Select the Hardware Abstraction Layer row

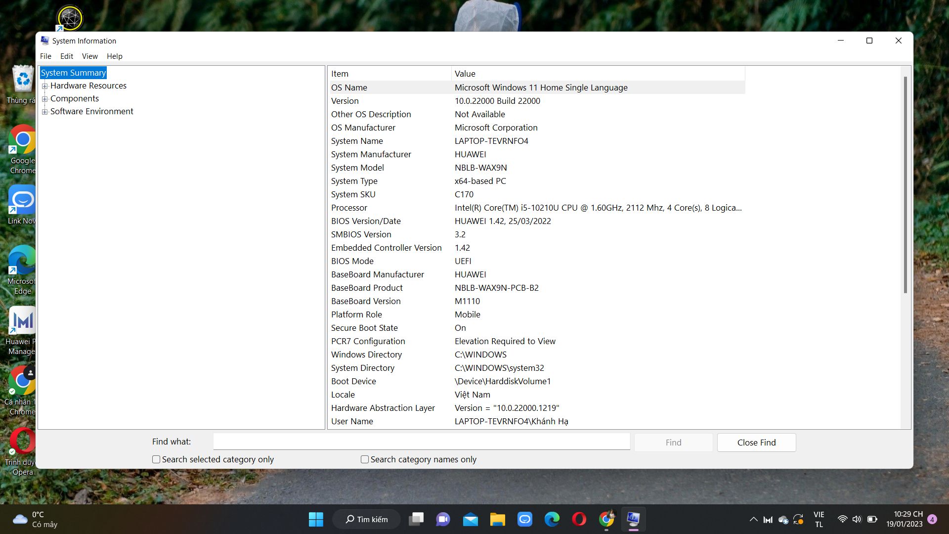pos(537,408)
